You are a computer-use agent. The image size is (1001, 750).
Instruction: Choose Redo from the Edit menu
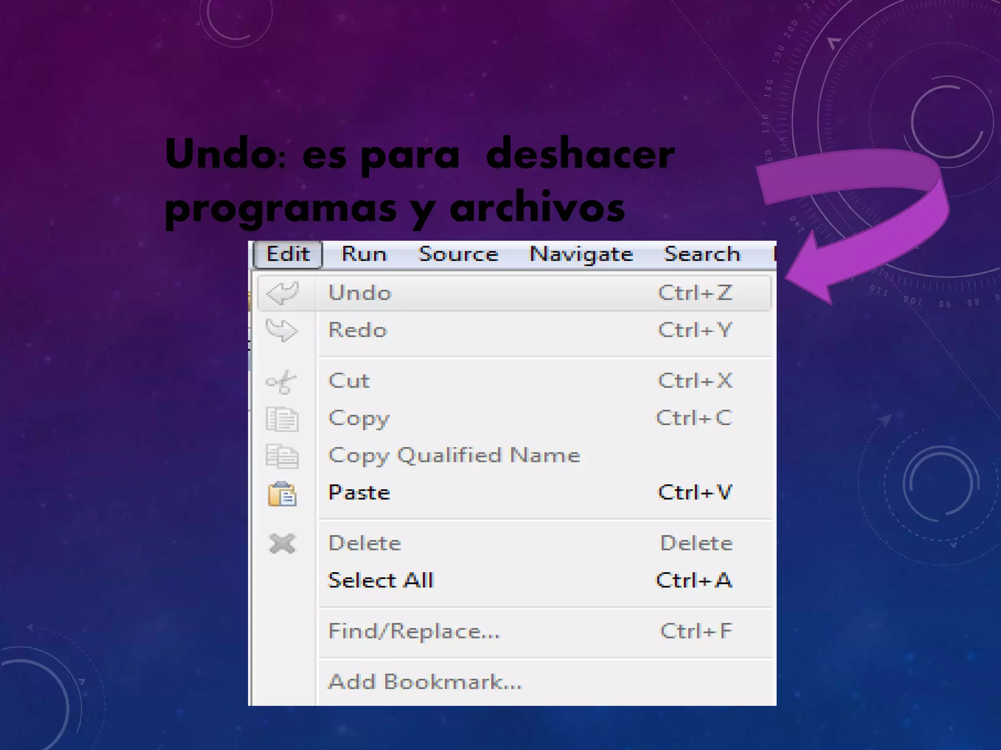pos(514,330)
